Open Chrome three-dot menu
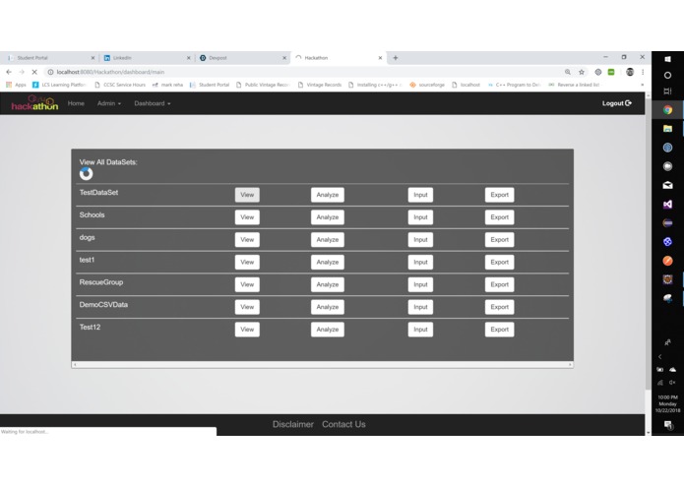This screenshot has height=486, width=684. coord(643,72)
